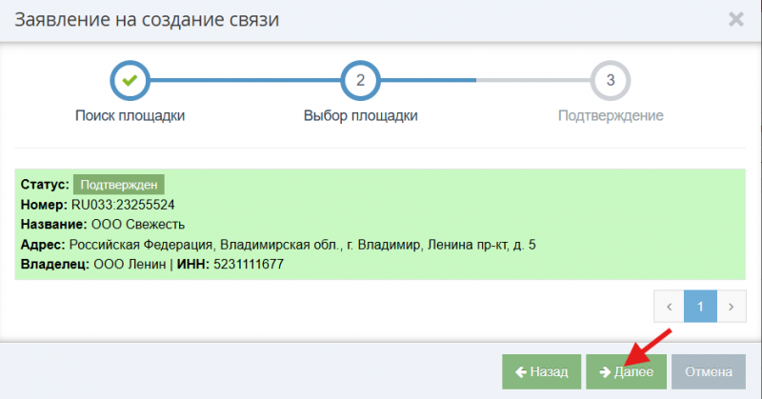Click the 'Подтвержден' status badge
The height and width of the screenshot is (399, 762).
pos(119,185)
